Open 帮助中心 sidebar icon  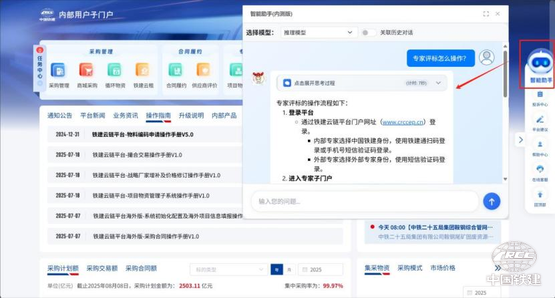540,144
